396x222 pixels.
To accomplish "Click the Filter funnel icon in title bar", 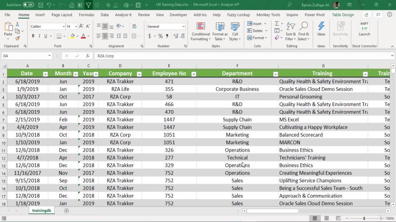I will pyautogui.click(x=88, y=5).
